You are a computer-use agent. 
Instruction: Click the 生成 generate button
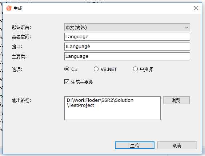[134, 145]
